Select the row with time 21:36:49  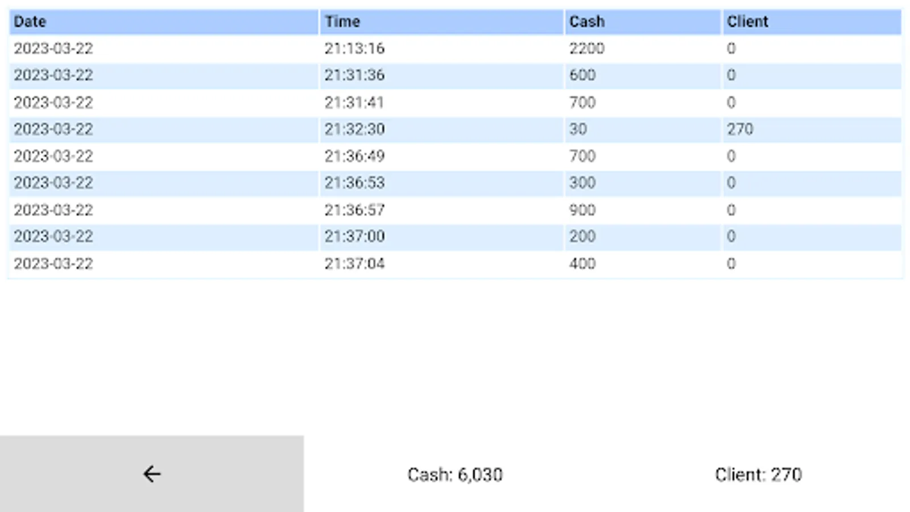[354, 156]
